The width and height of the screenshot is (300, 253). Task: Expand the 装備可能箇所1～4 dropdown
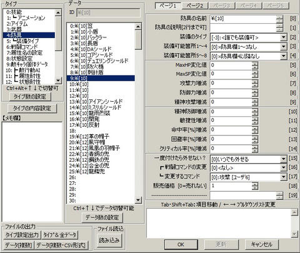pos(283,47)
